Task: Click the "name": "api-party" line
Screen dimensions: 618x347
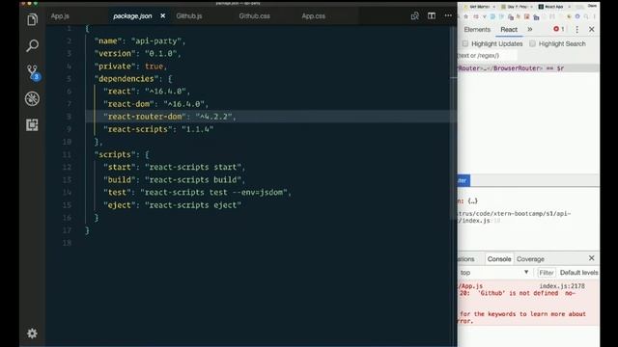Action: coord(140,40)
